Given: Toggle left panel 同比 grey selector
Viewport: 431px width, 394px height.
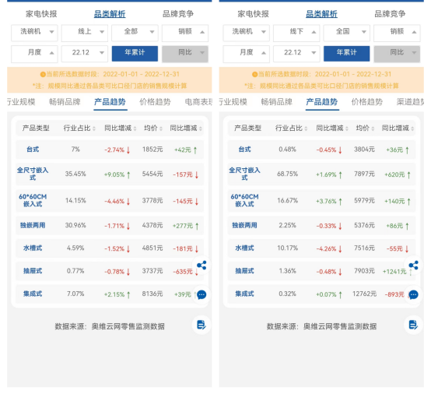Looking at the screenshot, I should point(185,54).
